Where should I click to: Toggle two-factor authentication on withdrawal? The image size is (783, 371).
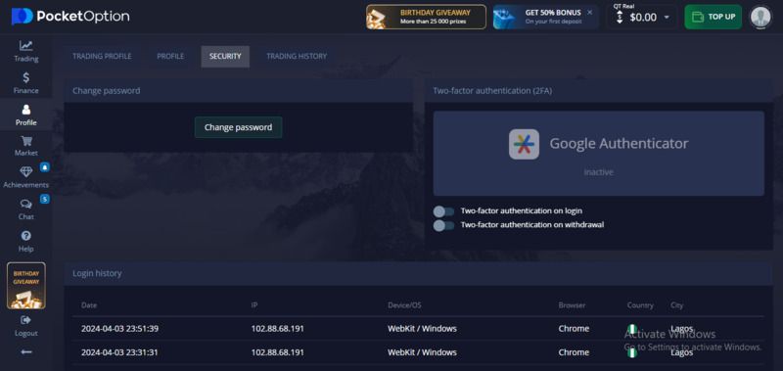(443, 225)
